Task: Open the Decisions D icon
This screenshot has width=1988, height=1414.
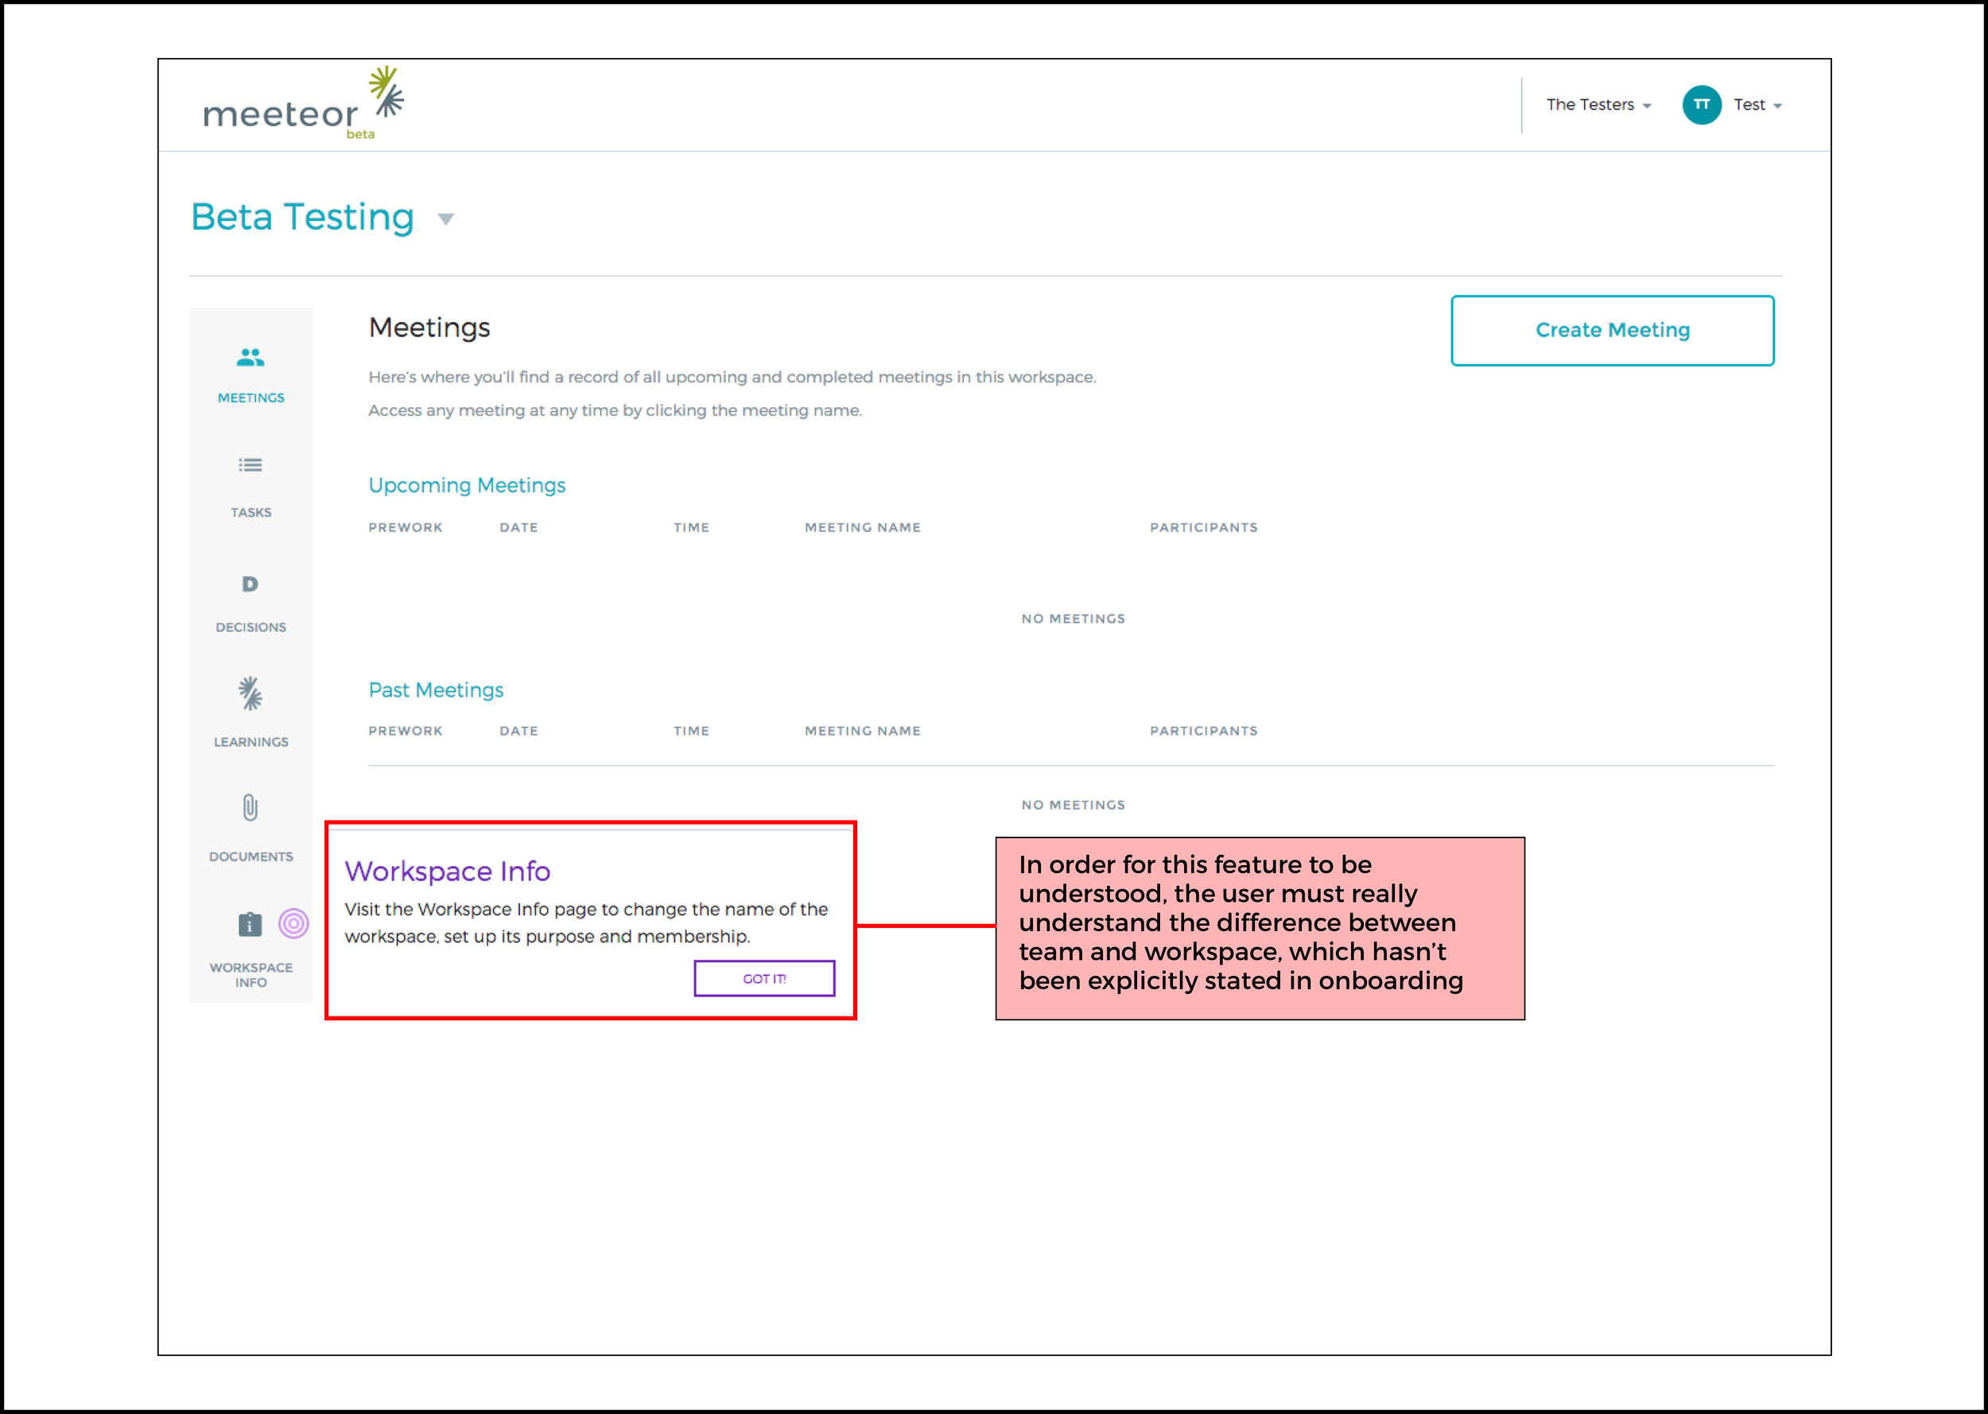Action: point(250,584)
